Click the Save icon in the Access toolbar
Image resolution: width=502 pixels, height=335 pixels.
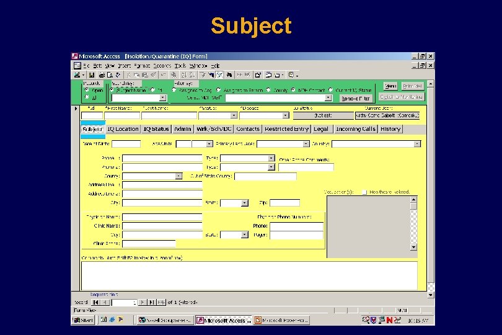click(x=92, y=75)
